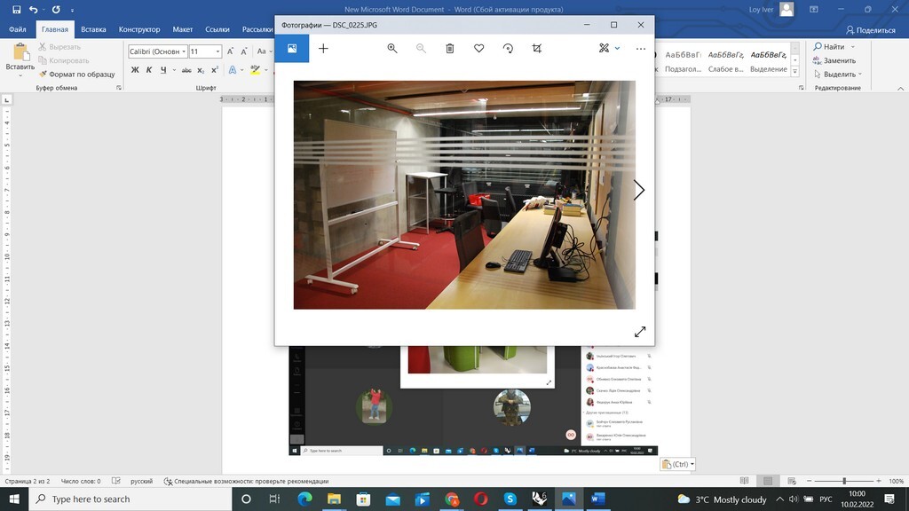Click the Поделиться share button
909x511 pixels.
click(869, 30)
